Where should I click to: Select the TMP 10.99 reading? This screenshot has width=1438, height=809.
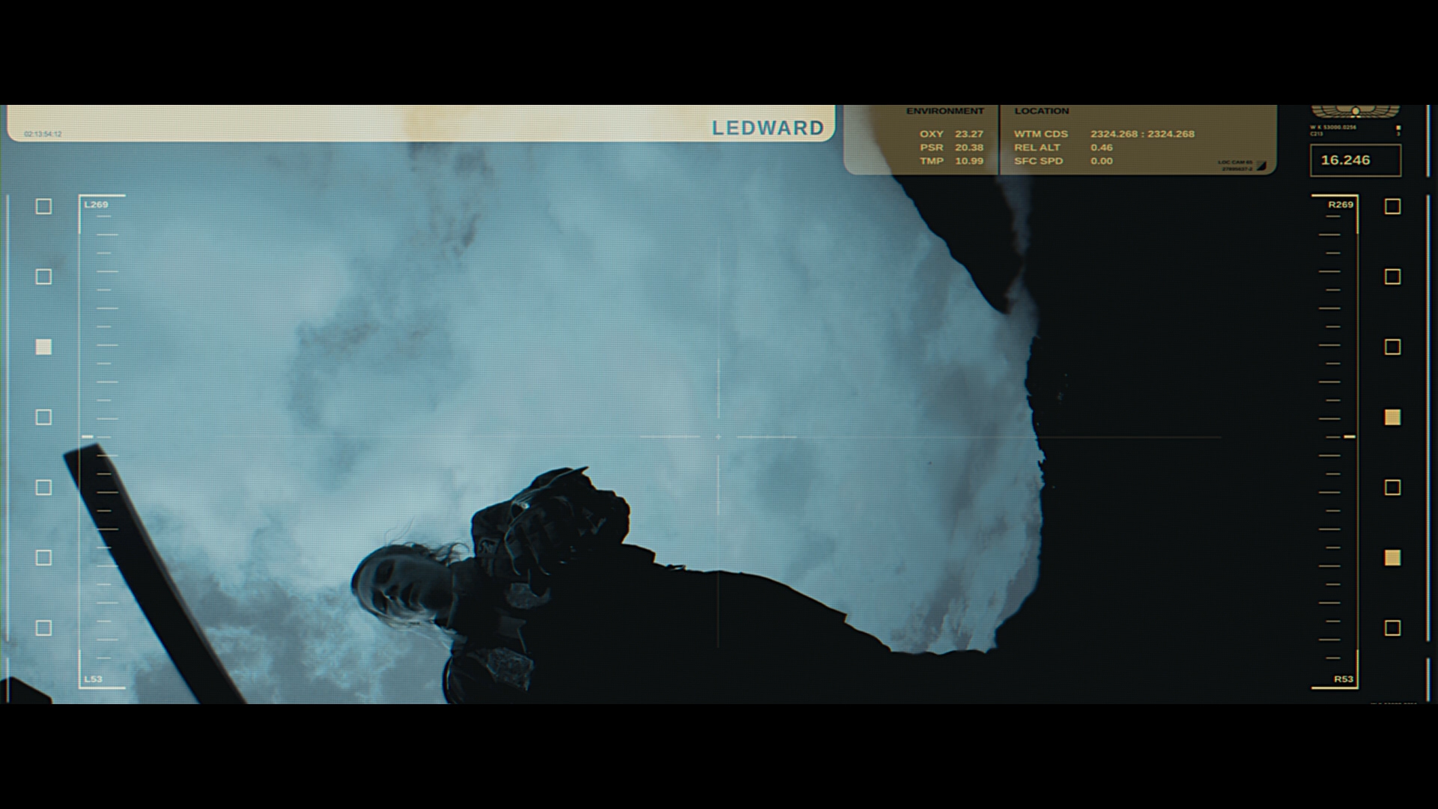click(x=951, y=161)
